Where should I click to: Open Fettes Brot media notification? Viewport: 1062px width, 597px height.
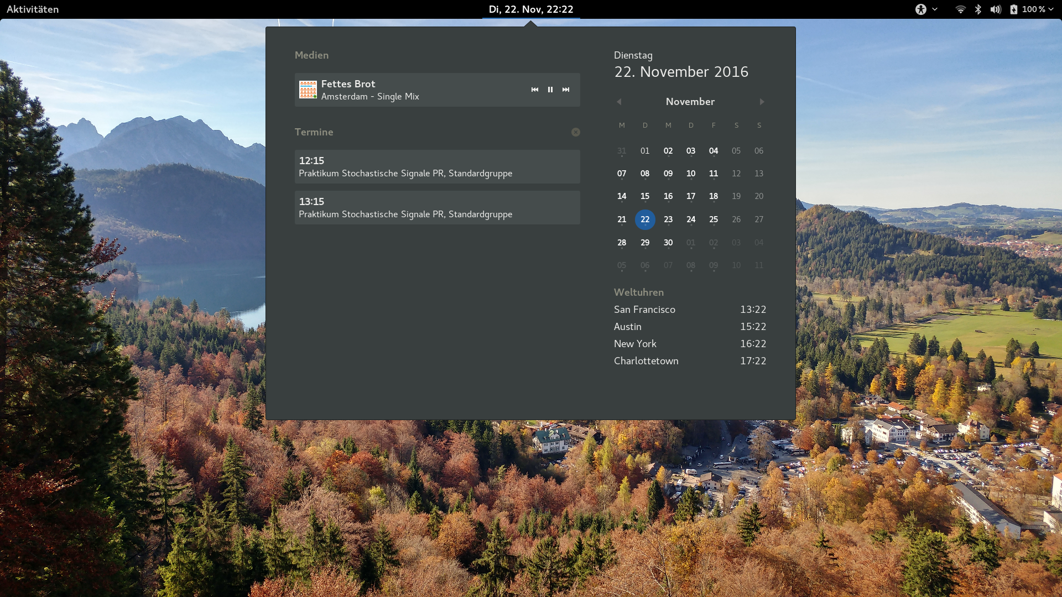tap(437, 90)
